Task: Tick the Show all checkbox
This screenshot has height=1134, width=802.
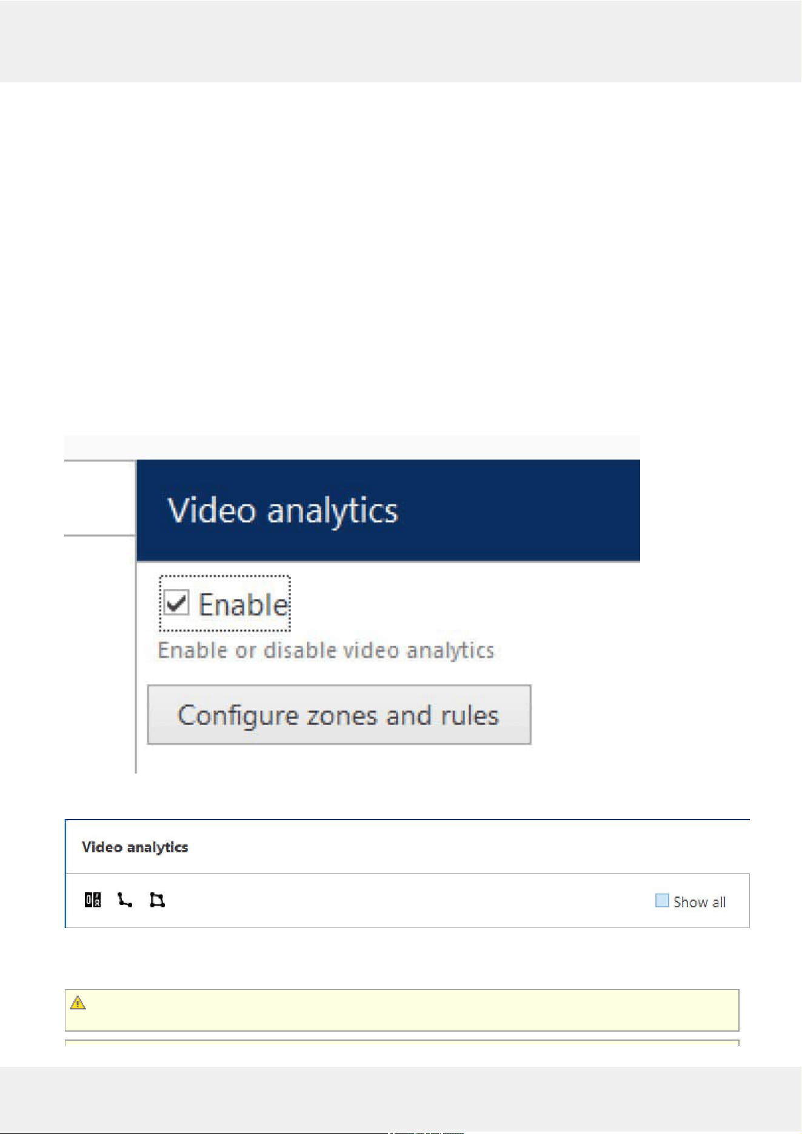Action: [662, 900]
